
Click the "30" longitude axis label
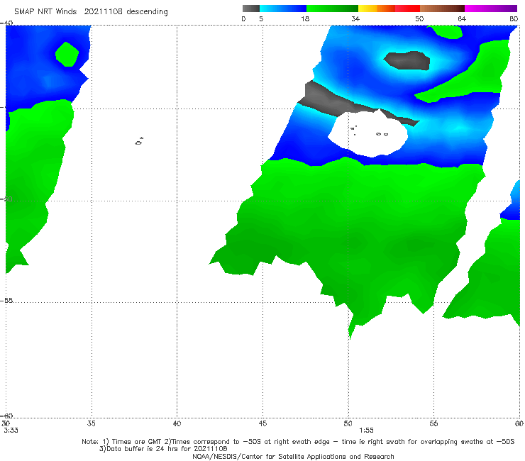coord(6,423)
